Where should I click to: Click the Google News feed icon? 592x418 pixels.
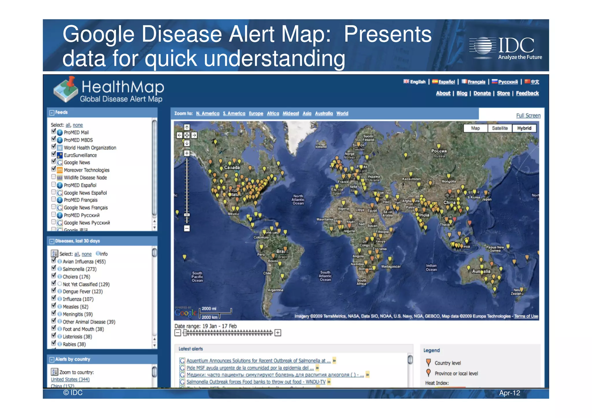(x=60, y=163)
